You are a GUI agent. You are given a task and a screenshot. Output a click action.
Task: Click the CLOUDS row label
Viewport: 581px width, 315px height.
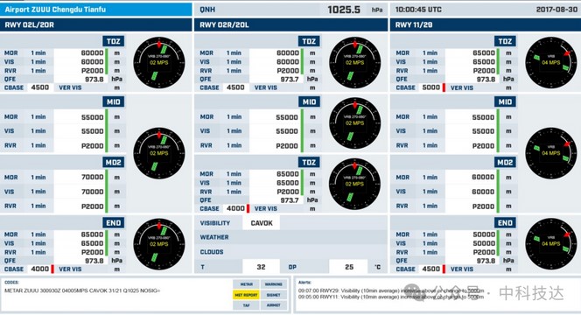[212, 252]
